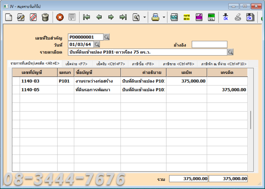265x189 pixels.
Task: Expand the printer dropdown arrow
Action: [164, 17]
